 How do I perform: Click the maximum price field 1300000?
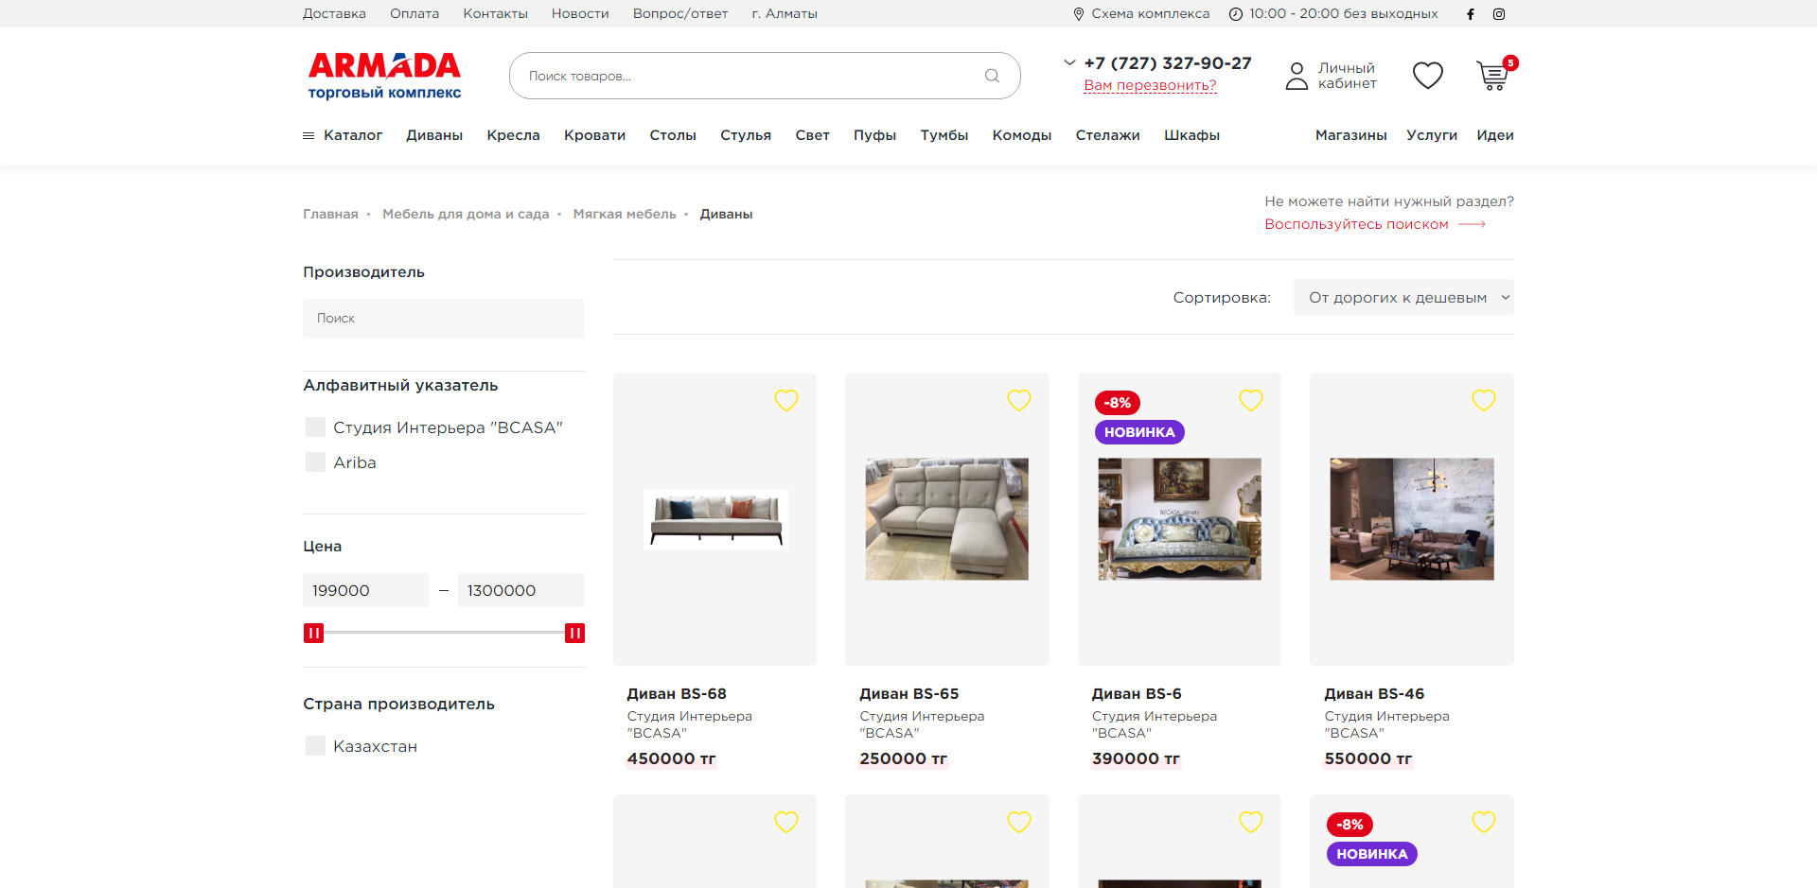[x=521, y=590]
